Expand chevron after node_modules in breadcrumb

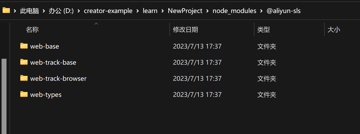point(262,11)
